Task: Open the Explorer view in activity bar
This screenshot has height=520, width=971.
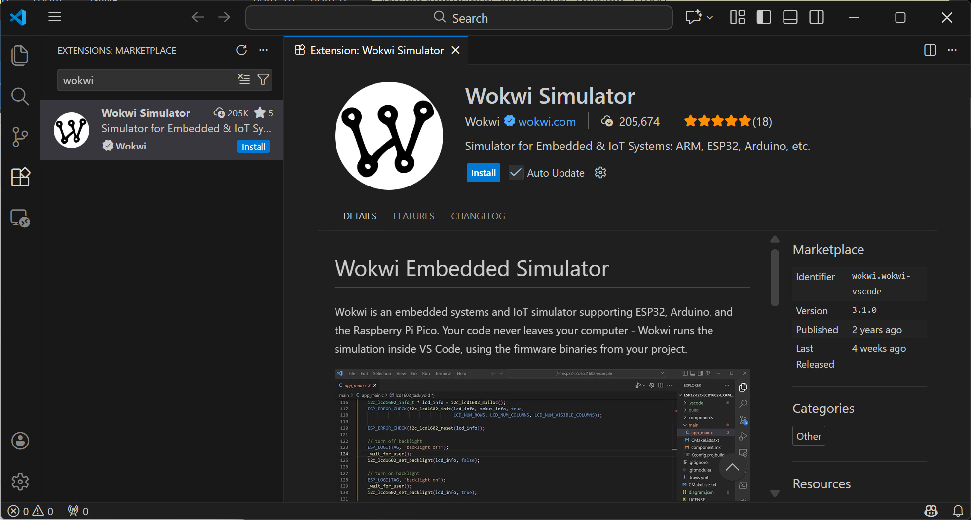Action: click(x=20, y=55)
